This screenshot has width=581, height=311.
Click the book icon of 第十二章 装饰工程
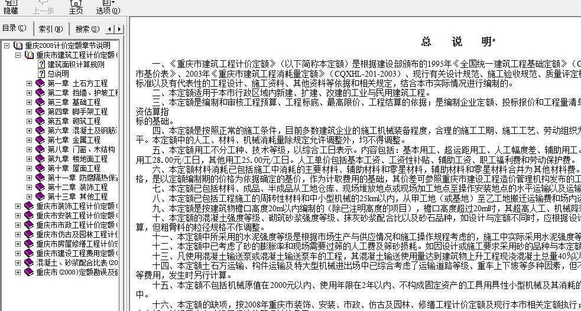click(40, 187)
